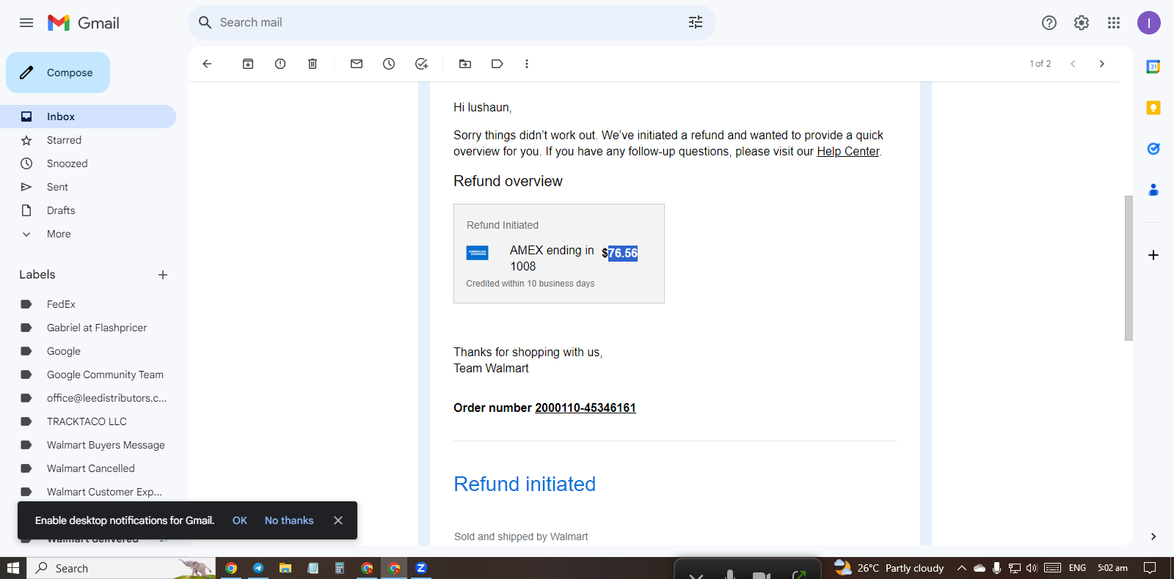The height and width of the screenshot is (579, 1174).
Task: Go to the older email arrow
Action: tap(1102, 64)
